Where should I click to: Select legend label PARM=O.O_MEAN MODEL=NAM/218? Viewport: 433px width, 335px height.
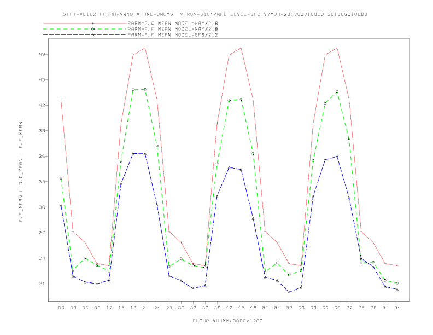coord(173,23)
